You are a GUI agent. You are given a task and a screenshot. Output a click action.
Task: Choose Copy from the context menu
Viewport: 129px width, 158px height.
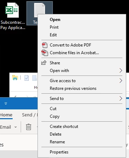click(x=82, y=116)
